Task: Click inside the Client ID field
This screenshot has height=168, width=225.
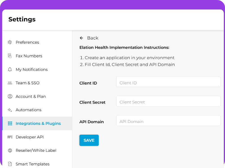Action: click(x=168, y=82)
